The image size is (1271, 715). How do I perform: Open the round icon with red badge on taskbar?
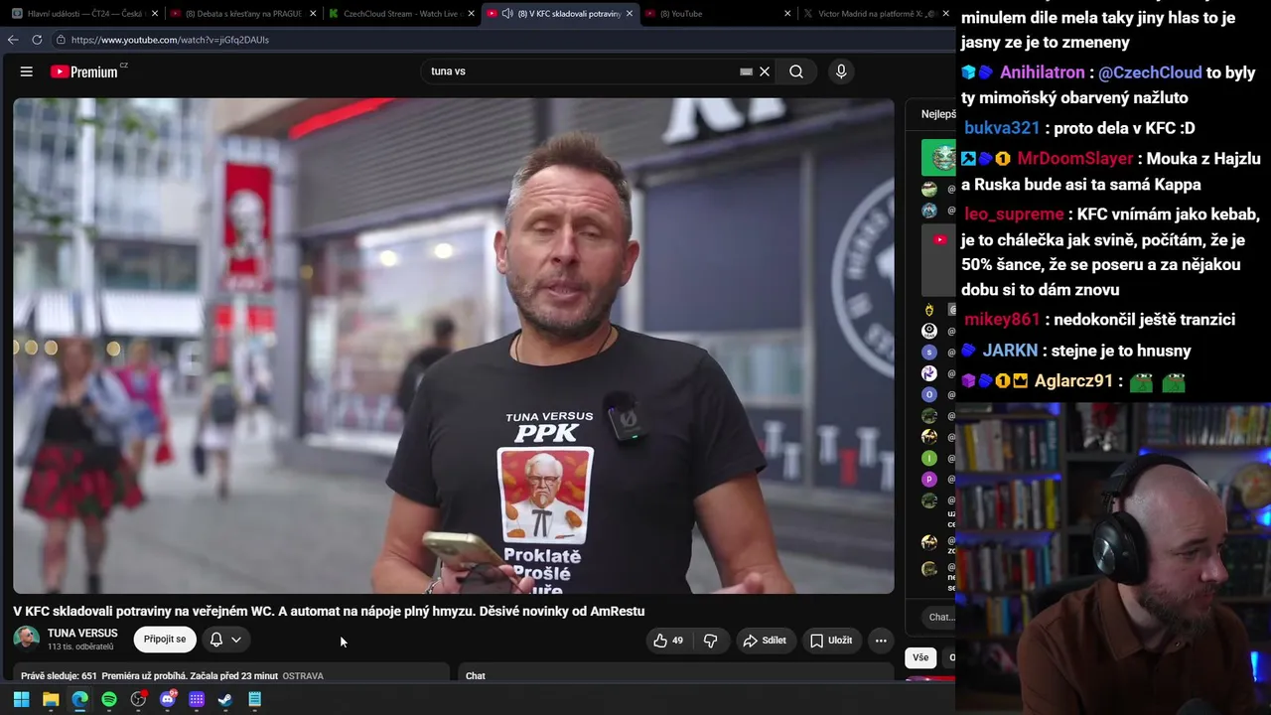pos(139,699)
